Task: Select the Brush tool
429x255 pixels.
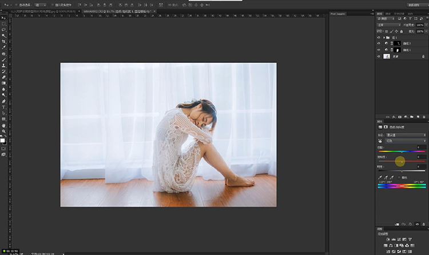Action: tap(3, 59)
